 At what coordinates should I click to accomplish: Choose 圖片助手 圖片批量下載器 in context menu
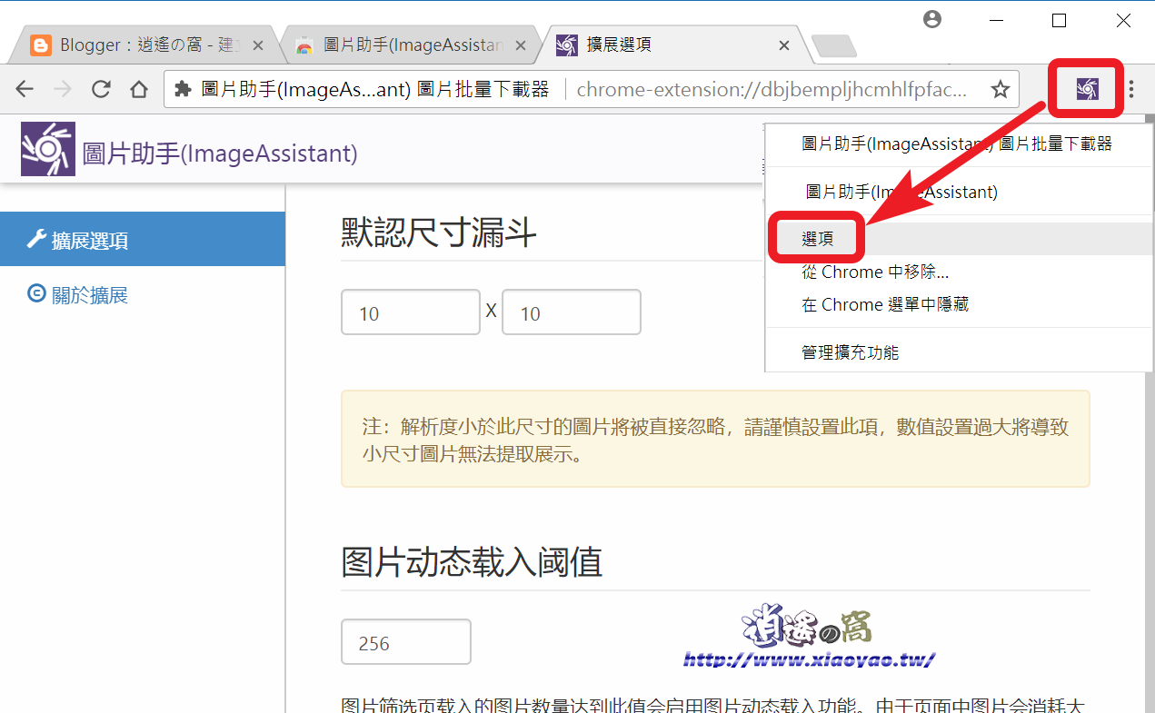pos(959,144)
